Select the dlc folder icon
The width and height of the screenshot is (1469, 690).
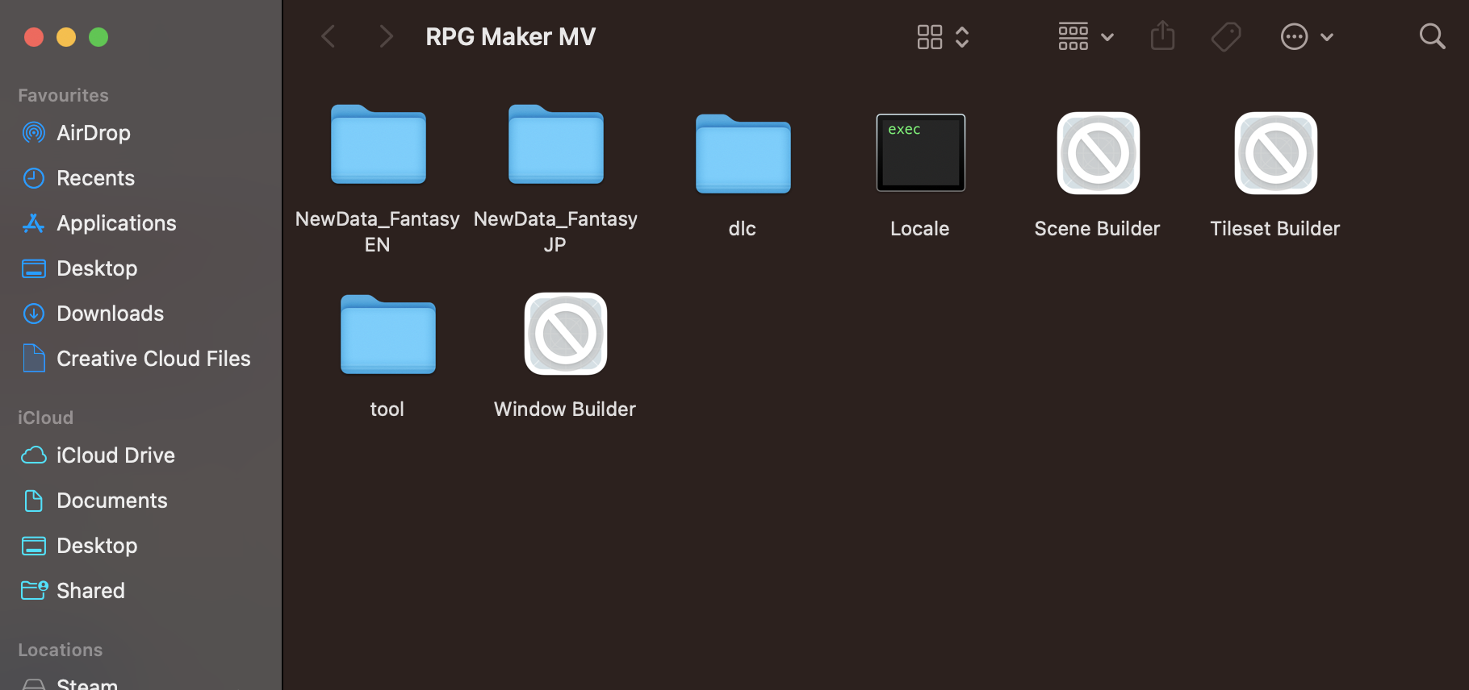tap(743, 154)
